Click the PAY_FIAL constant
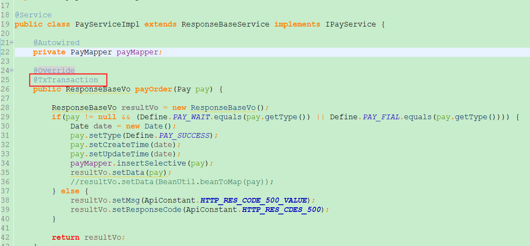The image size is (530, 246). pyautogui.click(x=381, y=117)
